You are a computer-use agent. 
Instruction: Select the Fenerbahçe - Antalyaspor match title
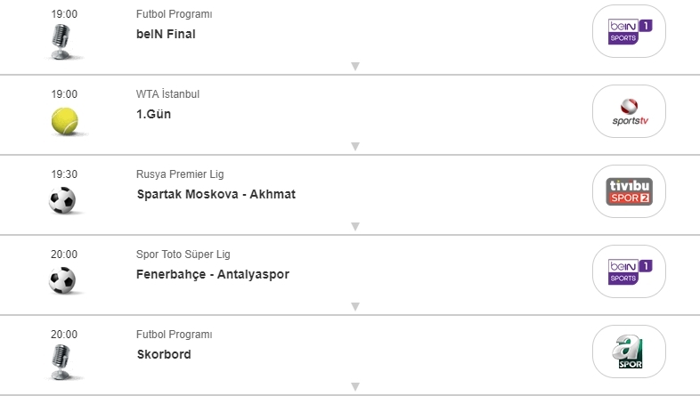point(213,275)
